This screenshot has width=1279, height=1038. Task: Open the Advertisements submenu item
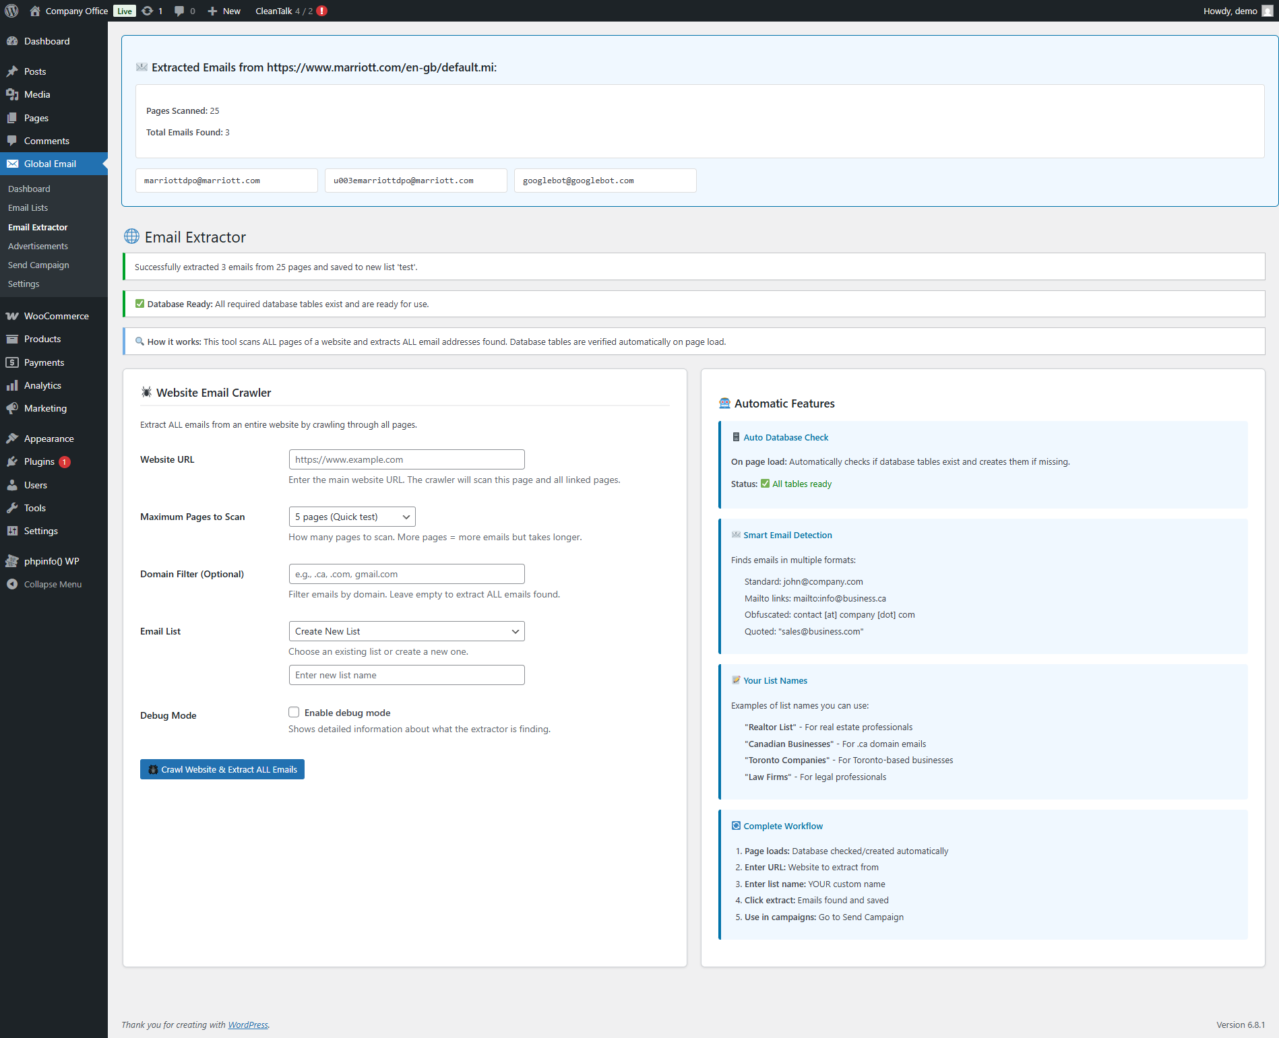pos(38,246)
